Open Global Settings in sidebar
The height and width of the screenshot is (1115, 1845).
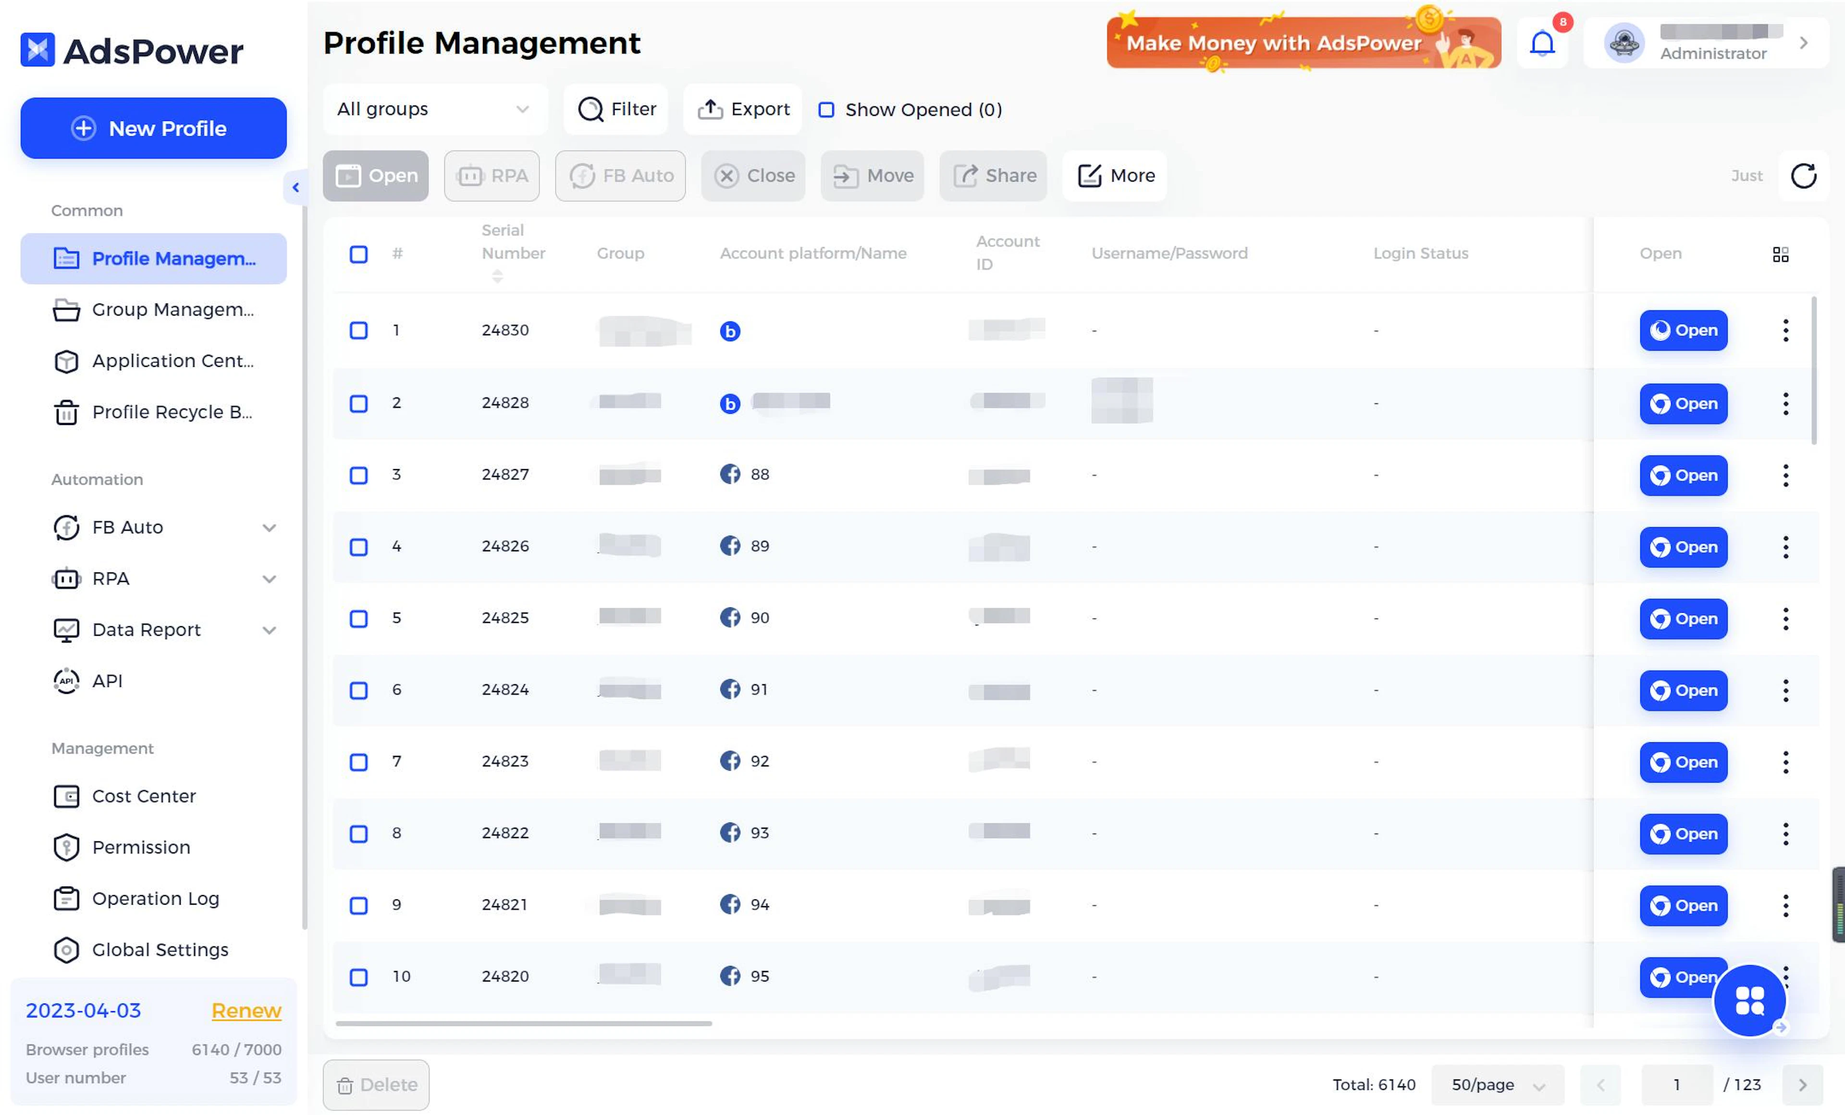(153, 950)
